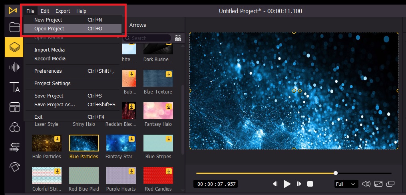Select the Blue Particles thumbnail

point(84,143)
